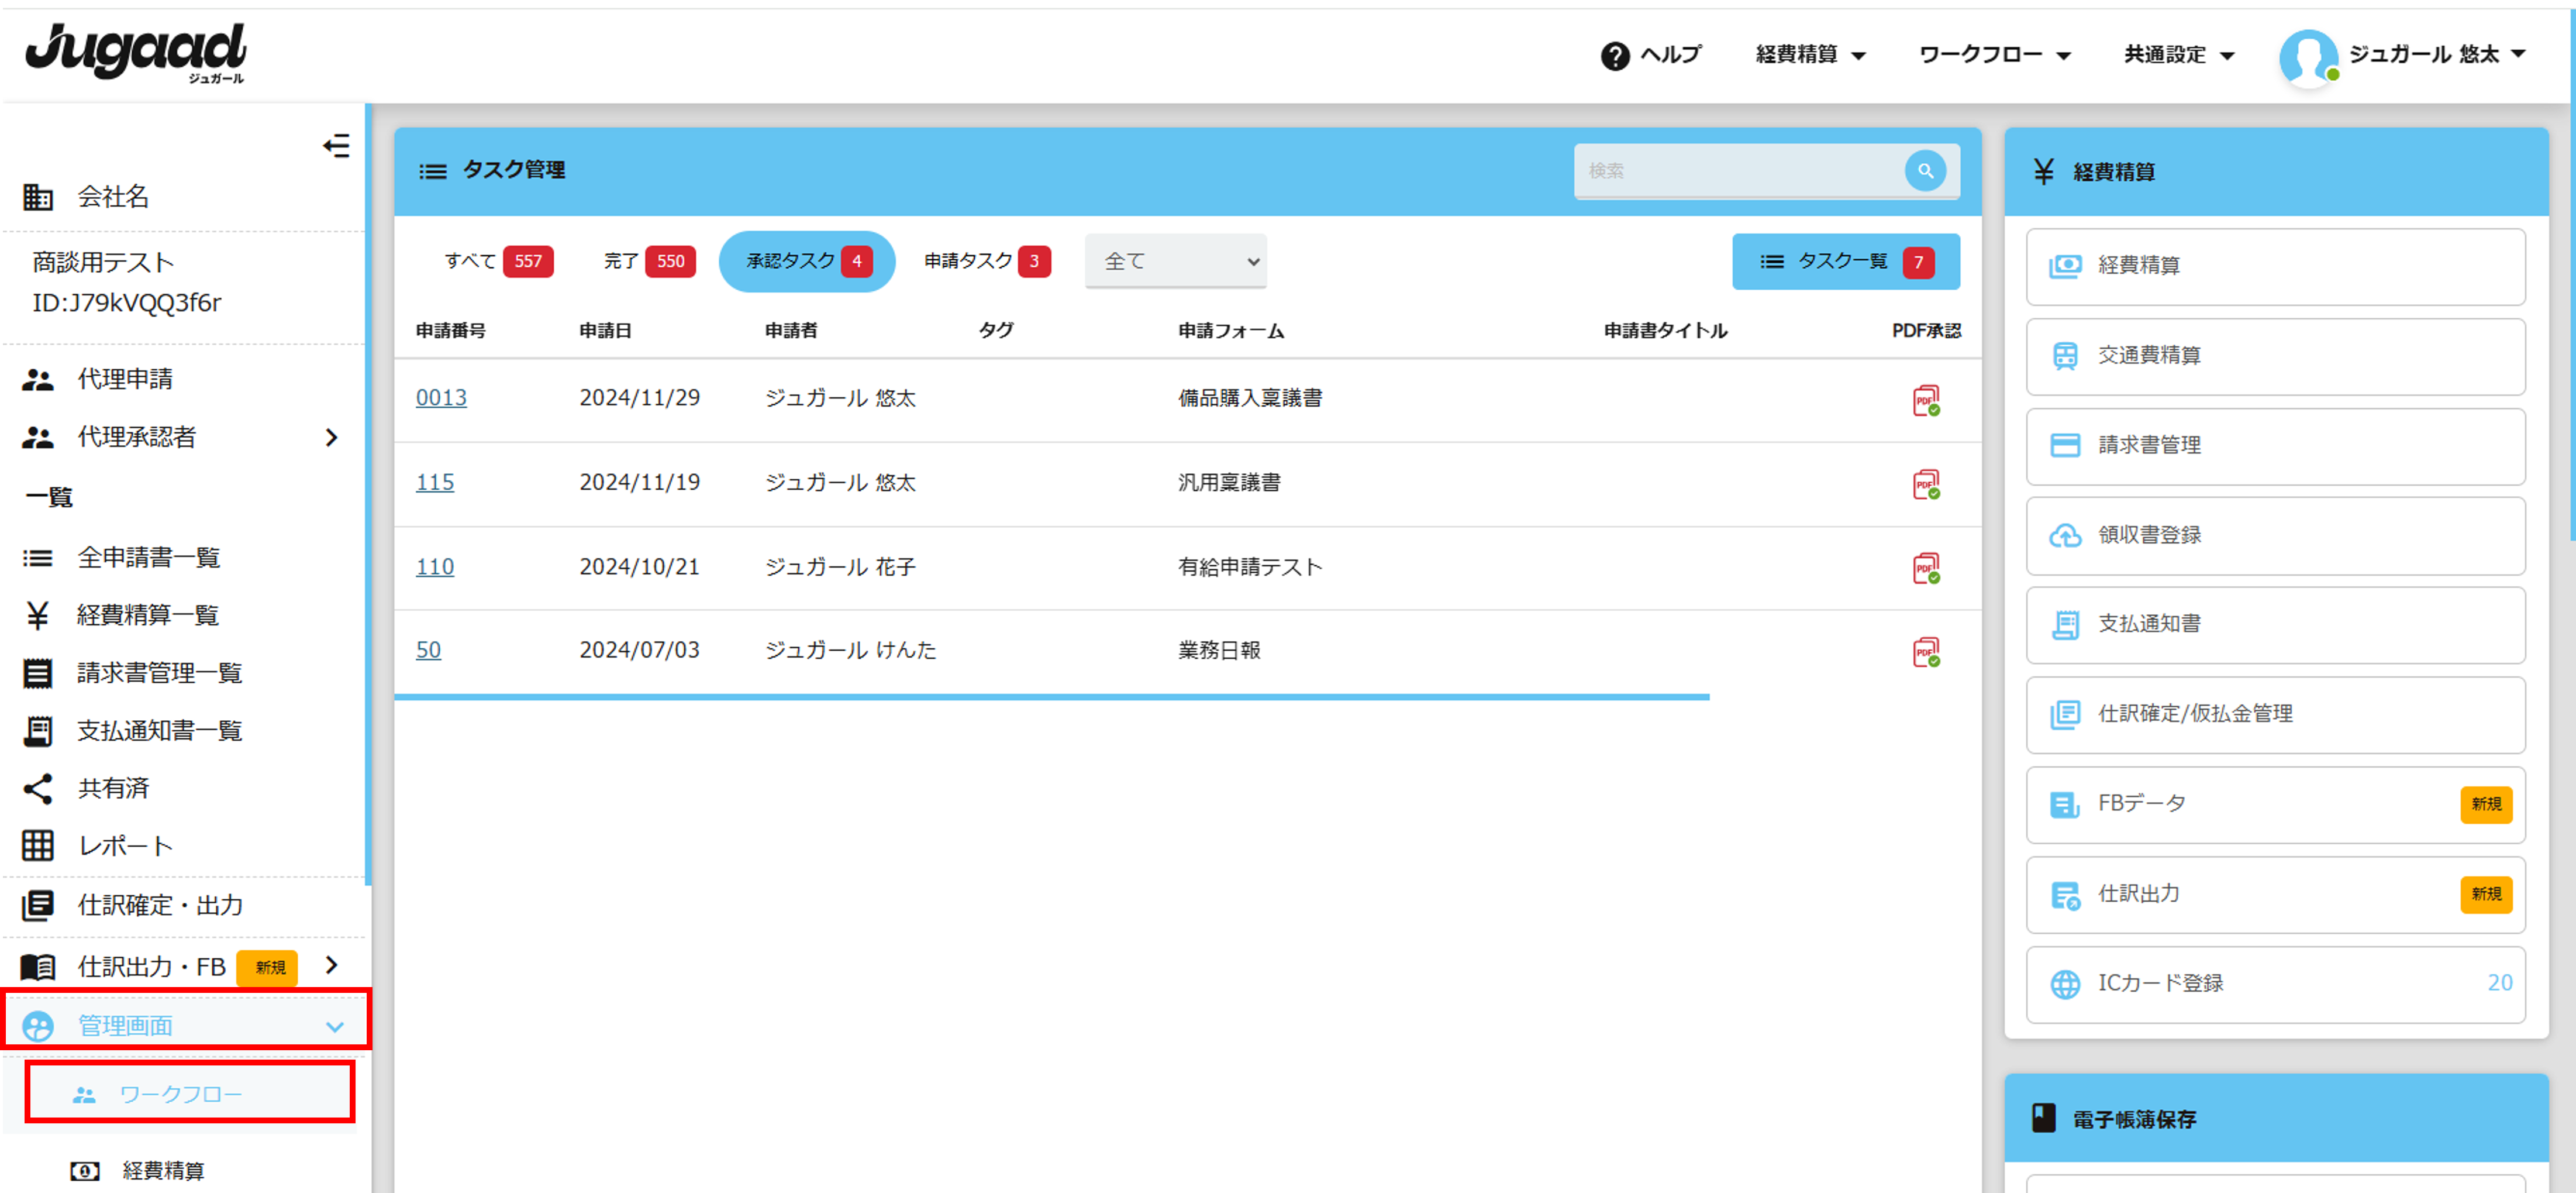Click the 経費精算 panel button
2576x1193 pixels.
click(2275, 267)
